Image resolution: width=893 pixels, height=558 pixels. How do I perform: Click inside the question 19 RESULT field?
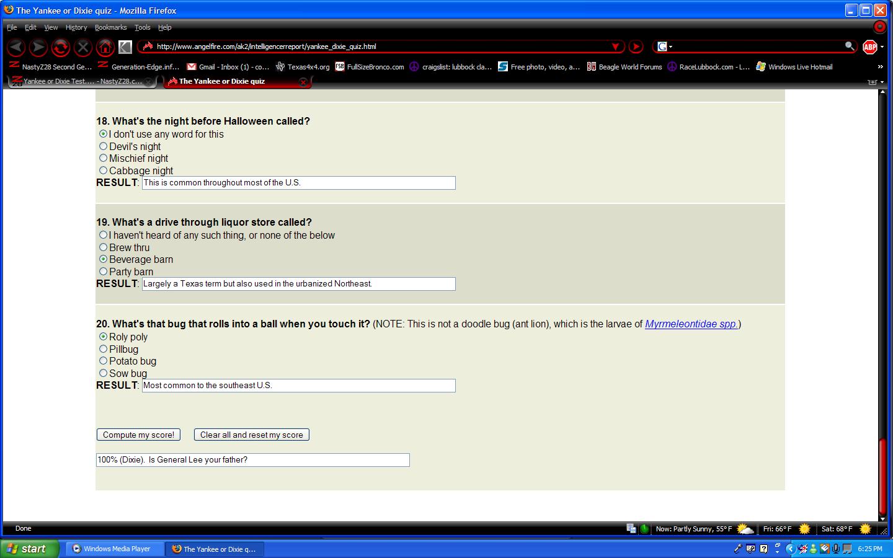point(298,284)
